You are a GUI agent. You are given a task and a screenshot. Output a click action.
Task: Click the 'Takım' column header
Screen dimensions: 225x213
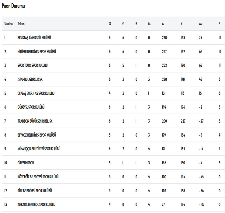pos(21,24)
